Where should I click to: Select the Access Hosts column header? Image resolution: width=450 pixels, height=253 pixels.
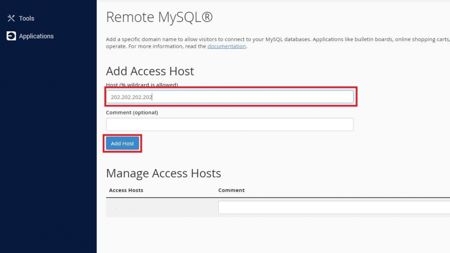tap(126, 190)
